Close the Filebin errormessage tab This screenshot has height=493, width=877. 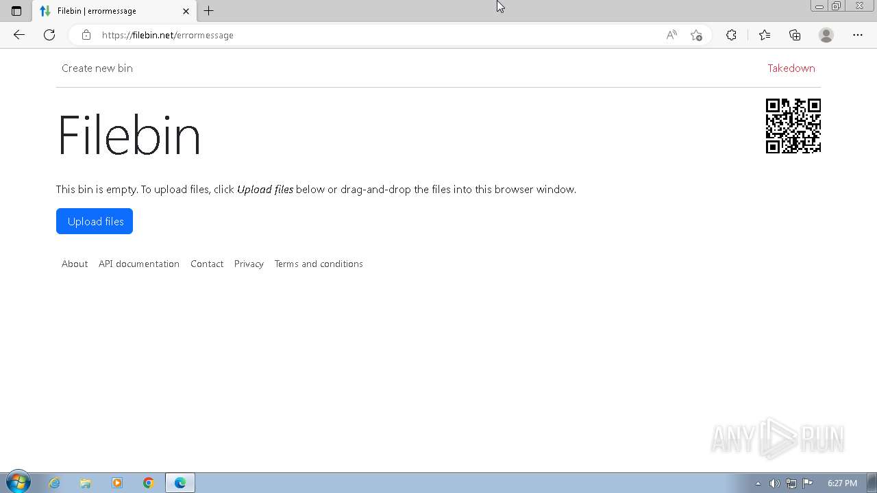186,11
